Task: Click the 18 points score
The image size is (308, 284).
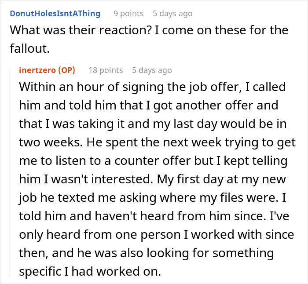Action: [x=106, y=70]
